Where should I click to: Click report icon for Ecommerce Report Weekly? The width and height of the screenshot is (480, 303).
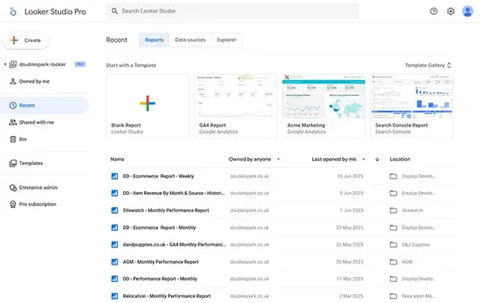[x=115, y=176]
